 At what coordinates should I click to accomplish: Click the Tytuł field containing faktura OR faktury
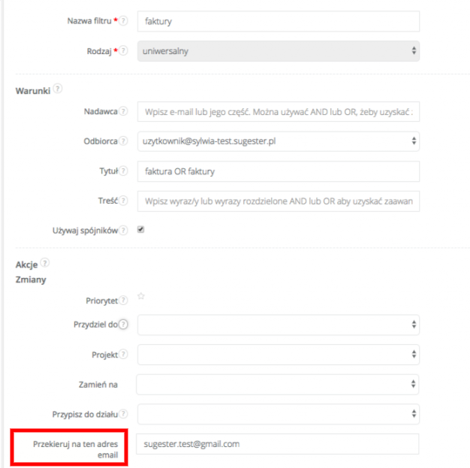278,171
